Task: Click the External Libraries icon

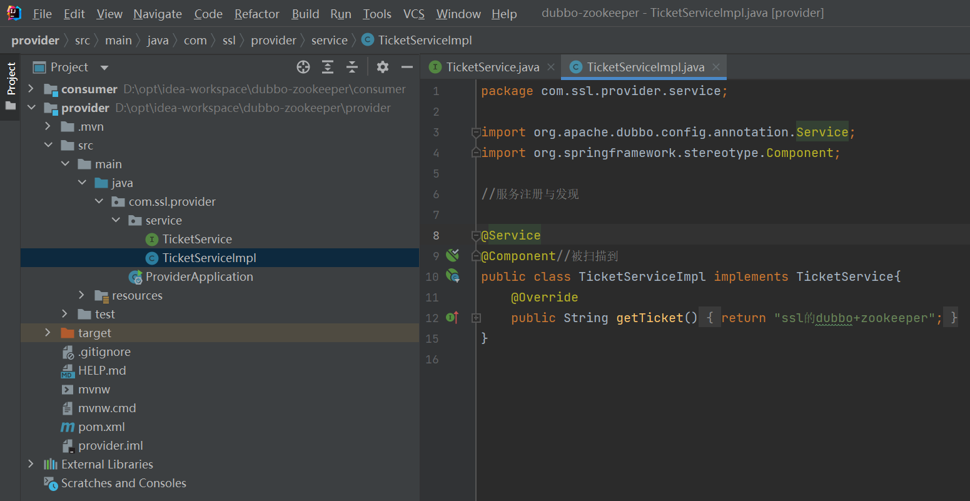Action: [x=51, y=464]
